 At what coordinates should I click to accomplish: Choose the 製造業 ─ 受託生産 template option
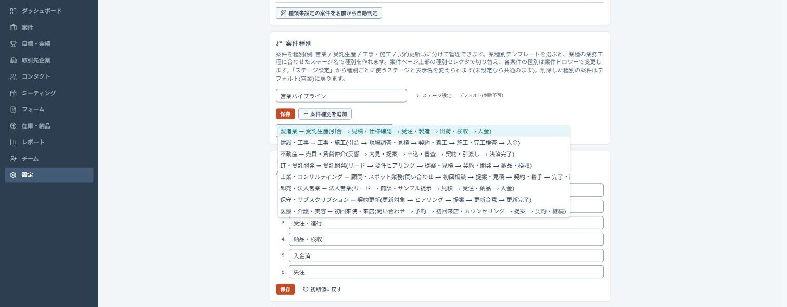point(424,131)
